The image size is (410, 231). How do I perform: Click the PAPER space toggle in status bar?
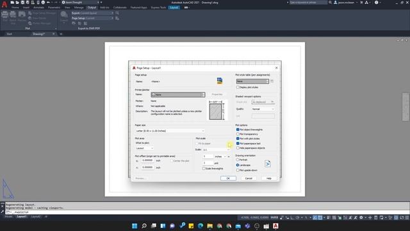click(x=274, y=218)
